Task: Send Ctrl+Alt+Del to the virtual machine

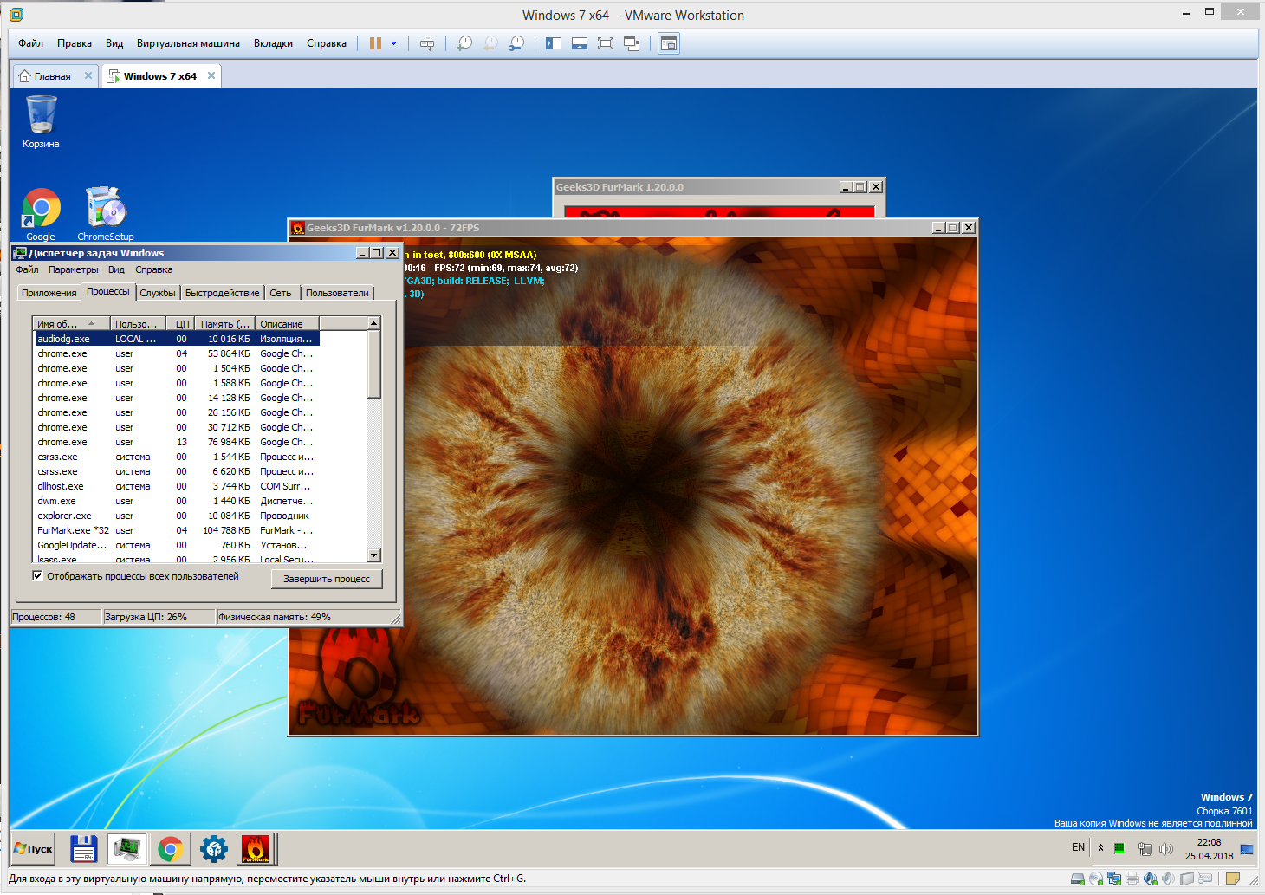Action: pyautogui.click(x=427, y=43)
